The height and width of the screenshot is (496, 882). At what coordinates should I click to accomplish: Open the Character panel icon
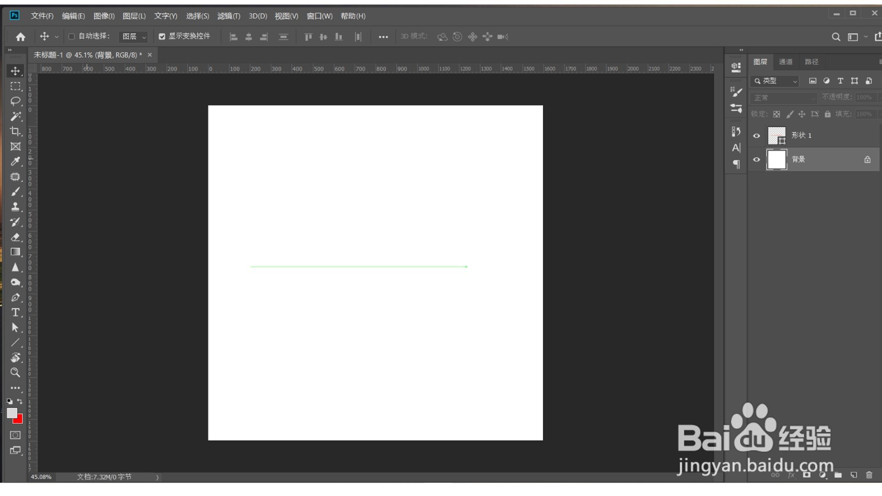coord(736,148)
